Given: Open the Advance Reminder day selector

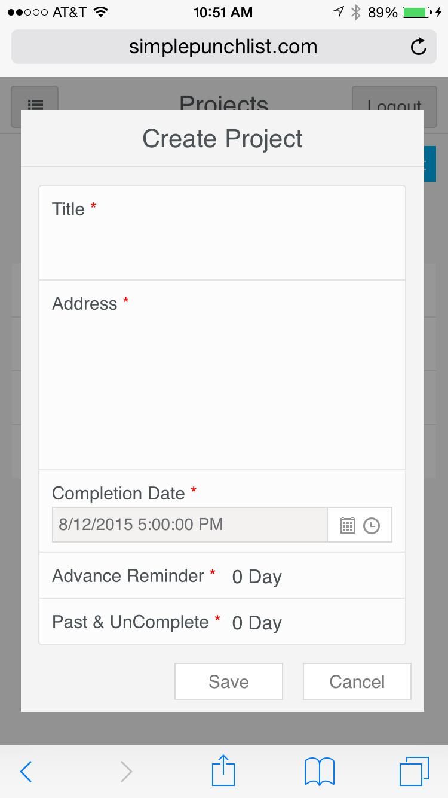Looking at the screenshot, I should point(256,576).
